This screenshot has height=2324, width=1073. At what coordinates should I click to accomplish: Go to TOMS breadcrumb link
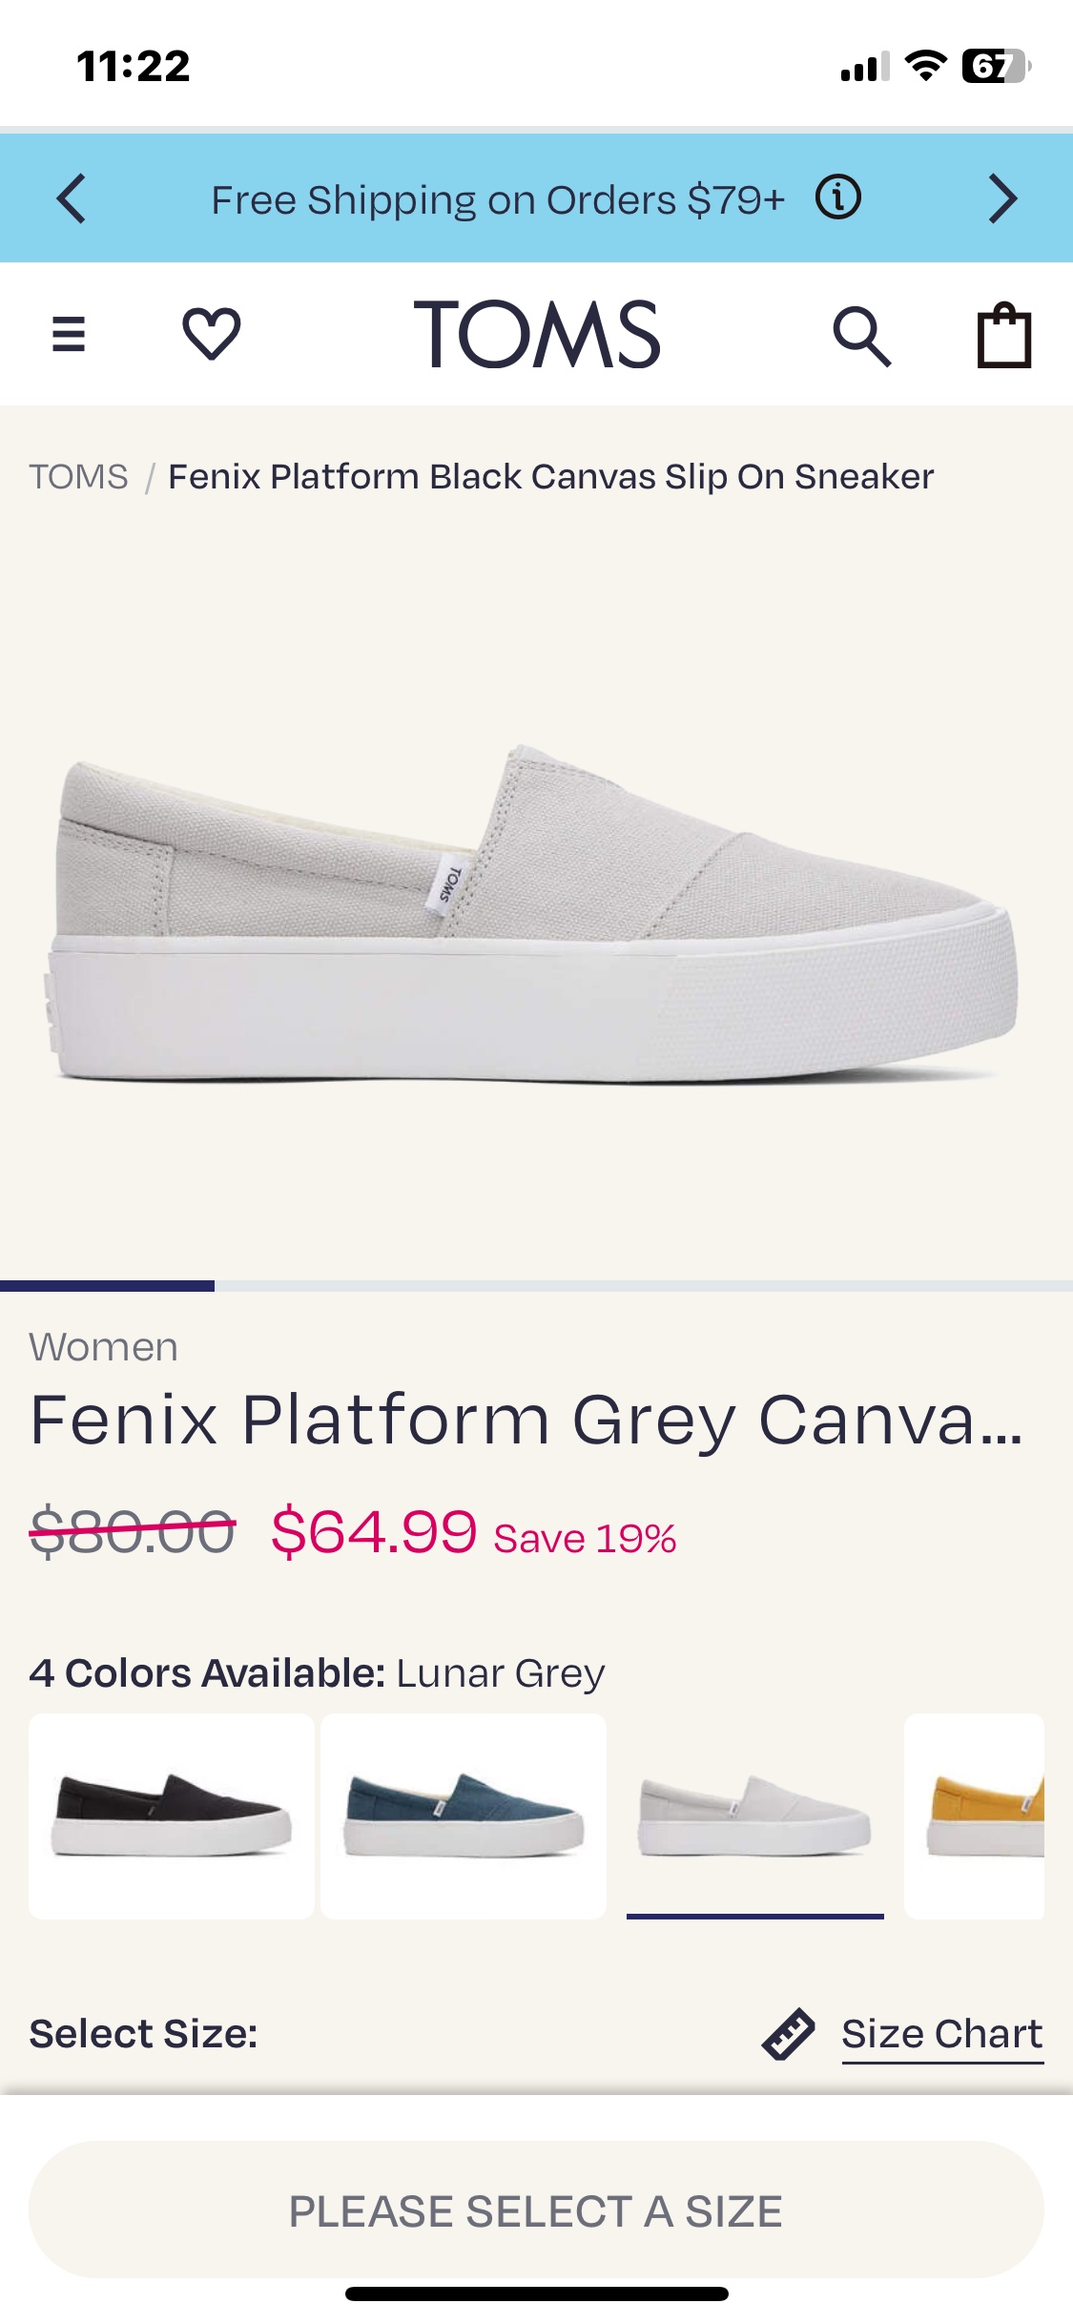click(x=78, y=476)
